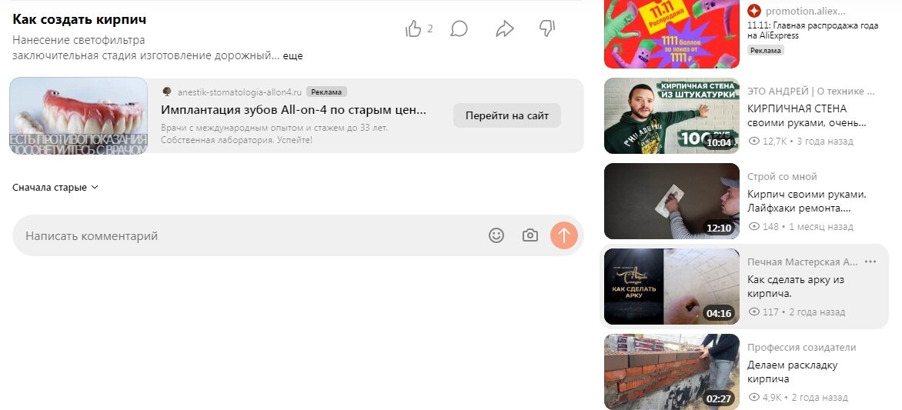Insert an emoji in the comment field

tap(496, 235)
